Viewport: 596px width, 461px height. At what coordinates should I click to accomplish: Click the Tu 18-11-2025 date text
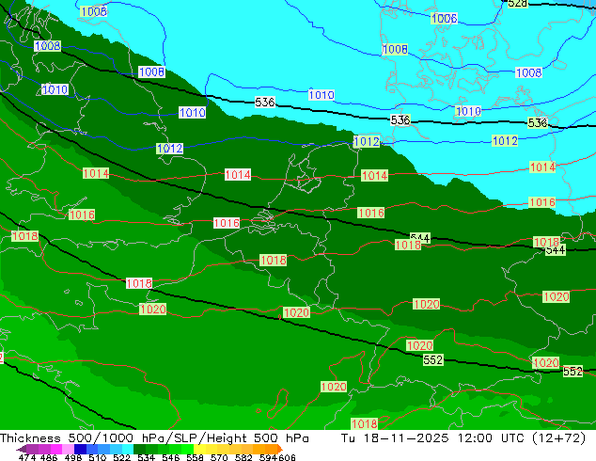(395, 438)
